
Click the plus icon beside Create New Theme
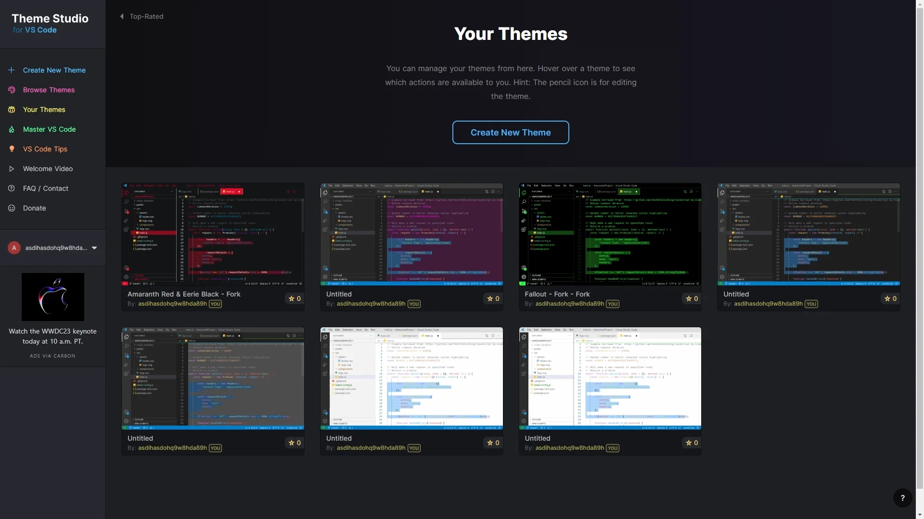(x=12, y=70)
